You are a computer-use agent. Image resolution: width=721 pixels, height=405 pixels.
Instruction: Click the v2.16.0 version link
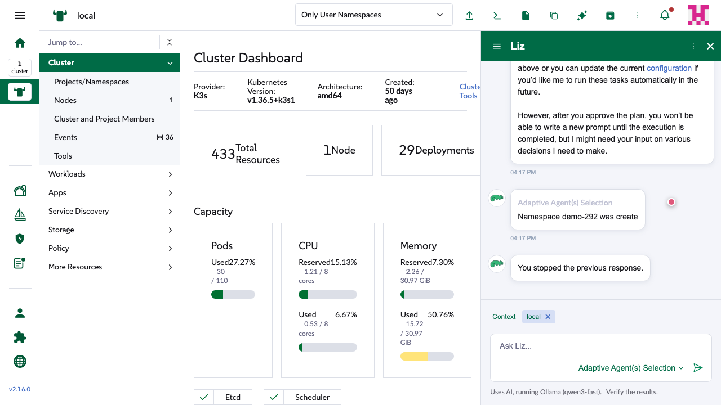coord(20,389)
